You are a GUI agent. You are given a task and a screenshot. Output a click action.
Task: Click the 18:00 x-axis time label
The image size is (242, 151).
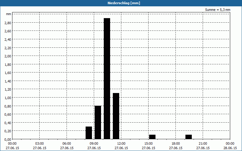point(176,144)
